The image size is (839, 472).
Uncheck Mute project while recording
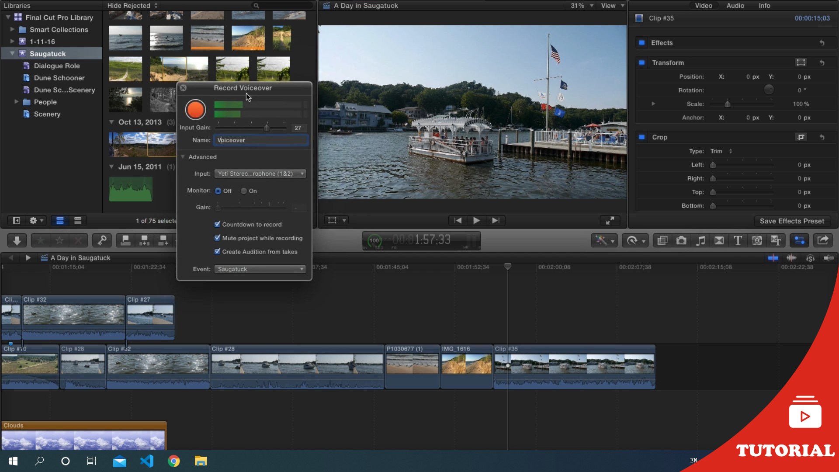[217, 238]
